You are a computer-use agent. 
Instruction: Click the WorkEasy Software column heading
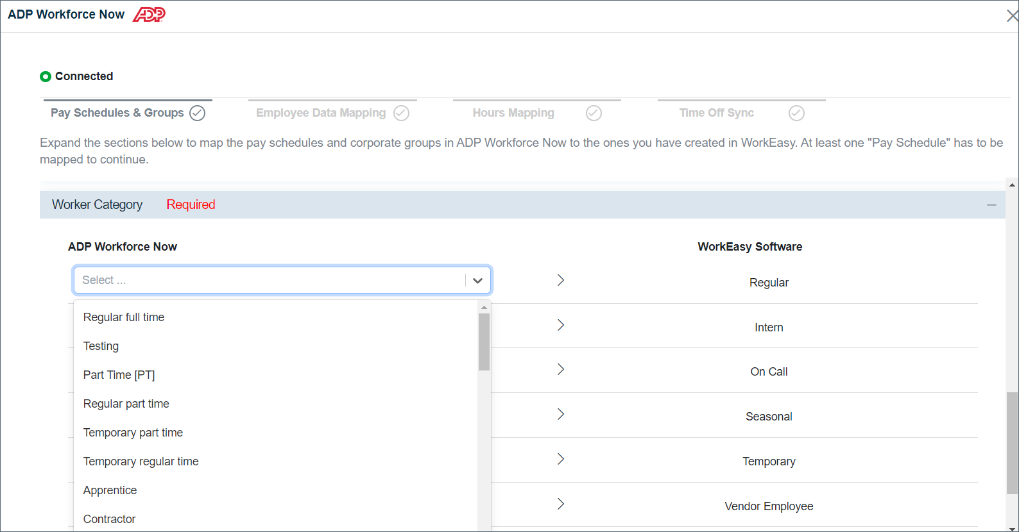pos(750,247)
